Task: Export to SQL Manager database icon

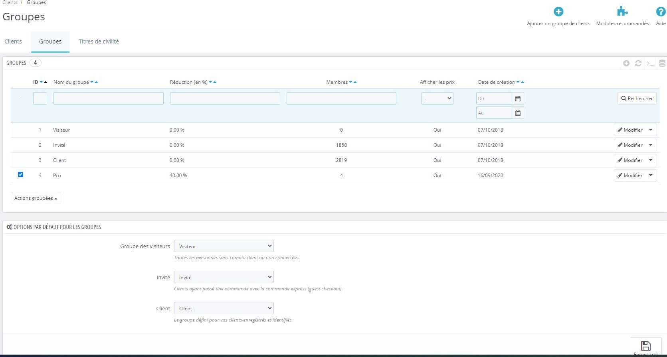Action: tap(662, 63)
